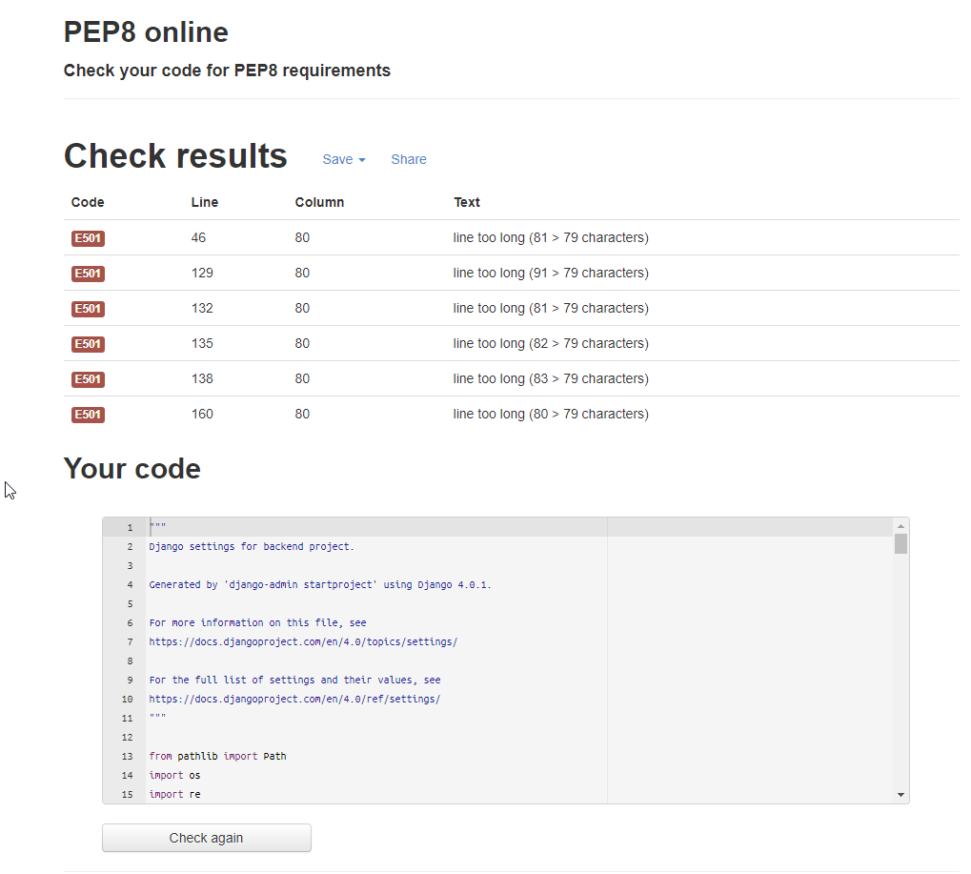Viewport: 971px width, 874px height.
Task: Click the scrollbar down arrow in code viewer
Action: coord(900,794)
